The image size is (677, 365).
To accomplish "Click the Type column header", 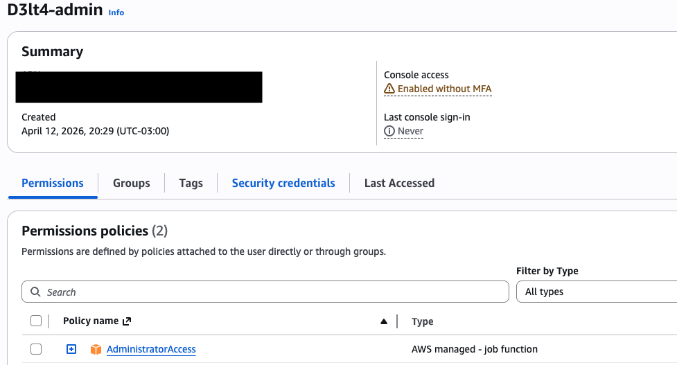I will [x=422, y=321].
